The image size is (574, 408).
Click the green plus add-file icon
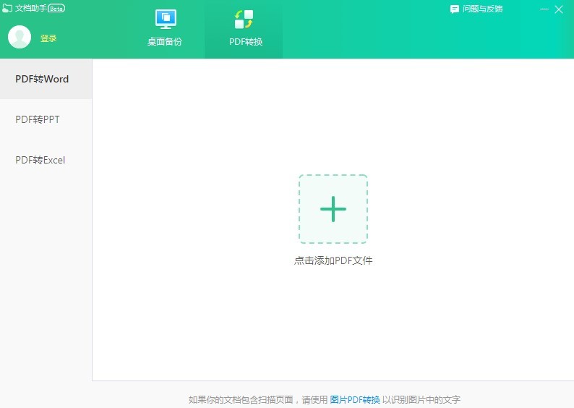click(333, 209)
